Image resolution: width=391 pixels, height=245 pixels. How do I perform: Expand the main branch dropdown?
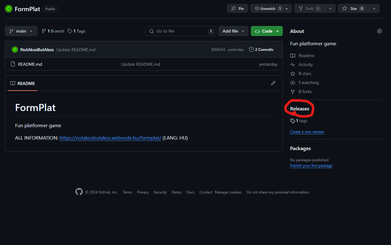click(21, 31)
